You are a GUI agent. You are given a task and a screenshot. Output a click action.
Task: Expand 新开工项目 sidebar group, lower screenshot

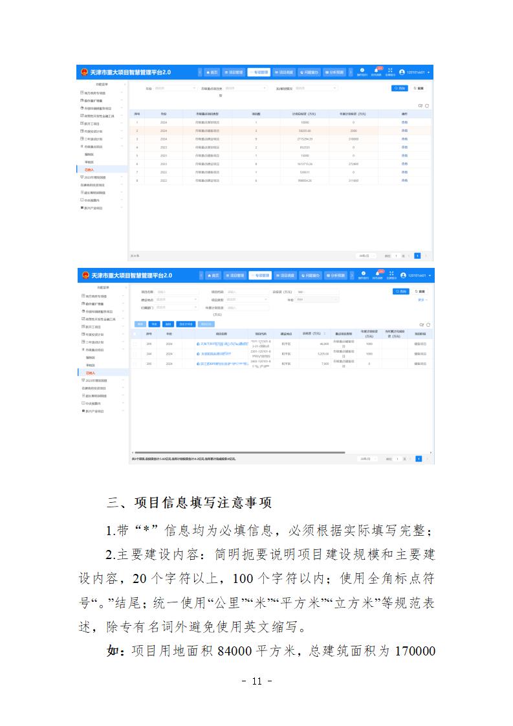[123, 327]
